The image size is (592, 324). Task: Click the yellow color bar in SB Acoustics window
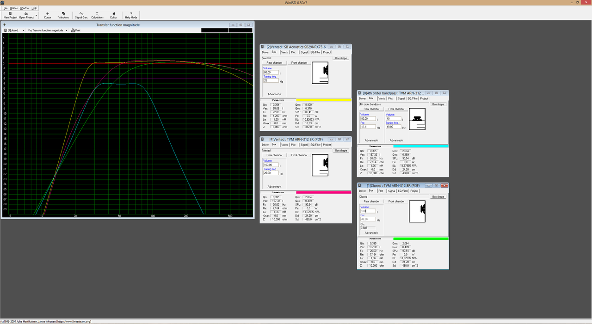(323, 100)
